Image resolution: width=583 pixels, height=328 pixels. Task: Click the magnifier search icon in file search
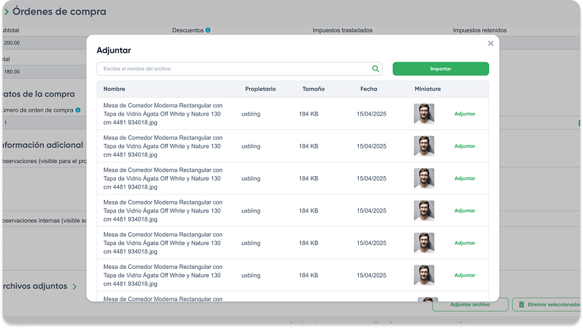coord(375,69)
